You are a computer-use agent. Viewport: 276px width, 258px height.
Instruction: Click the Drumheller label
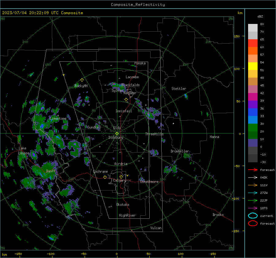pos(180,151)
